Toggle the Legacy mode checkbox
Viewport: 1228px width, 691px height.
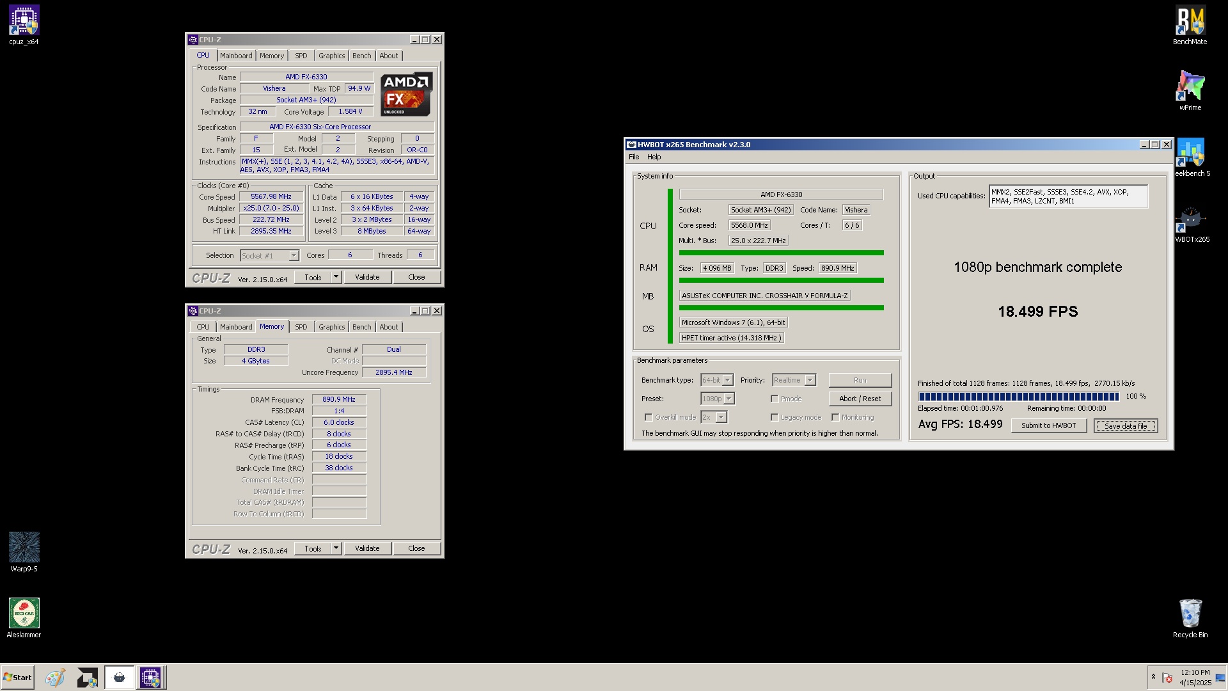pyautogui.click(x=775, y=417)
